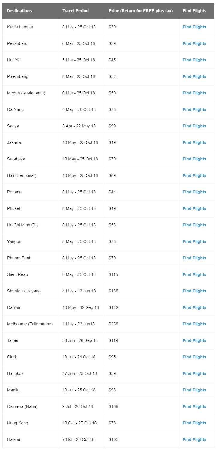Find flights to Palembang
The height and width of the screenshot is (449, 216).
[194, 76]
